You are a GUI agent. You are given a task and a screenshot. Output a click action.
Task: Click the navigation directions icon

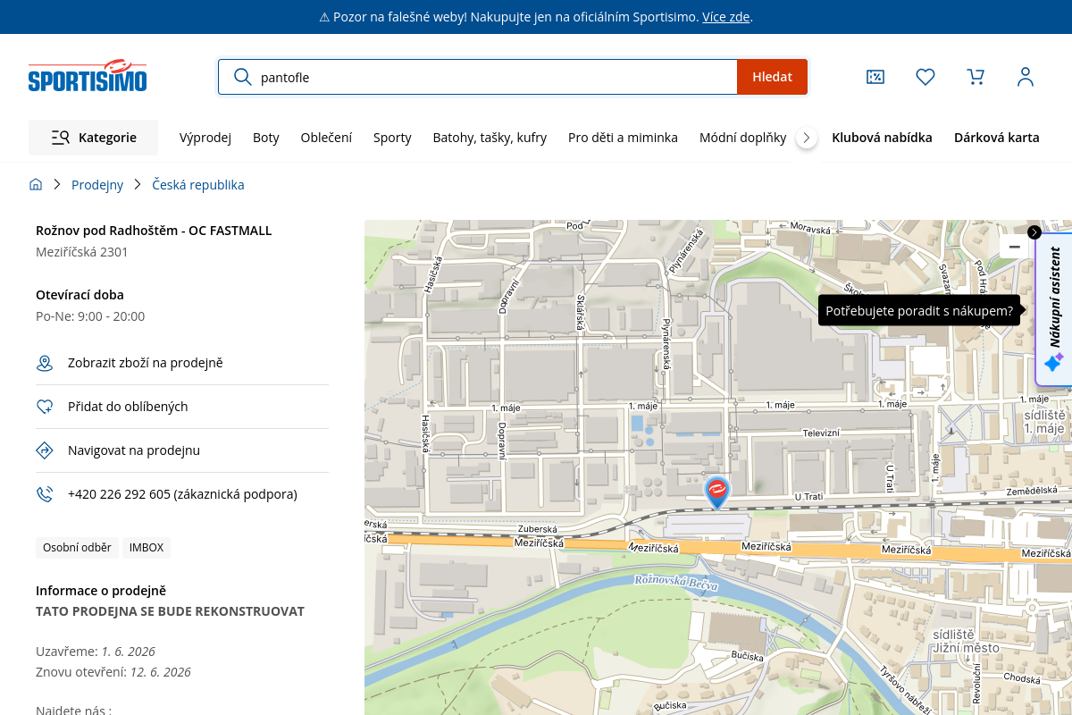pos(45,450)
